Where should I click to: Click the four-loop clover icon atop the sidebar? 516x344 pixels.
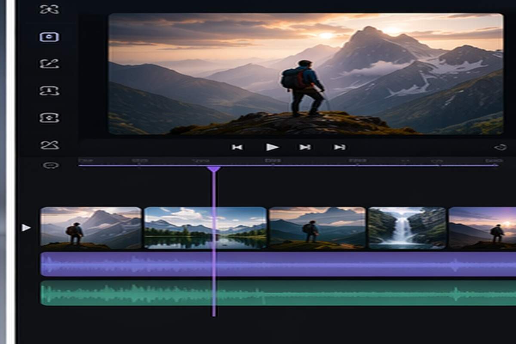(x=49, y=9)
